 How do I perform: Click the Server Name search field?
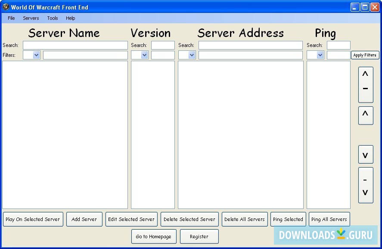pyautogui.click(x=75, y=45)
